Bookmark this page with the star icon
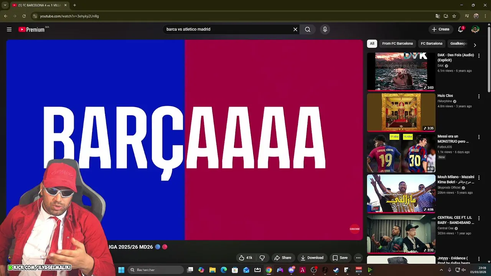 point(454,16)
